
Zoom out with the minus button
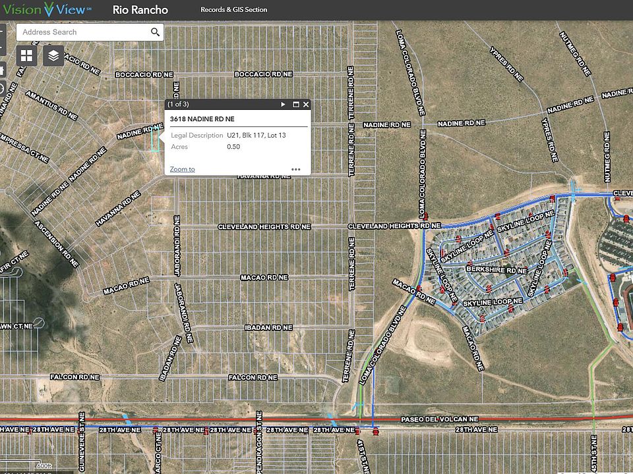[x=2, y=47]
